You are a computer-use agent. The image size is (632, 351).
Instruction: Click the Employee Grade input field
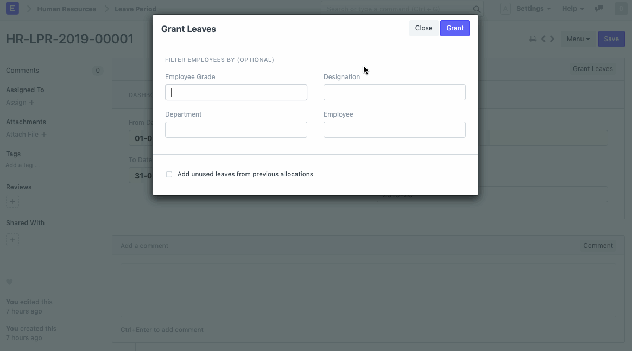coord(236,92)
